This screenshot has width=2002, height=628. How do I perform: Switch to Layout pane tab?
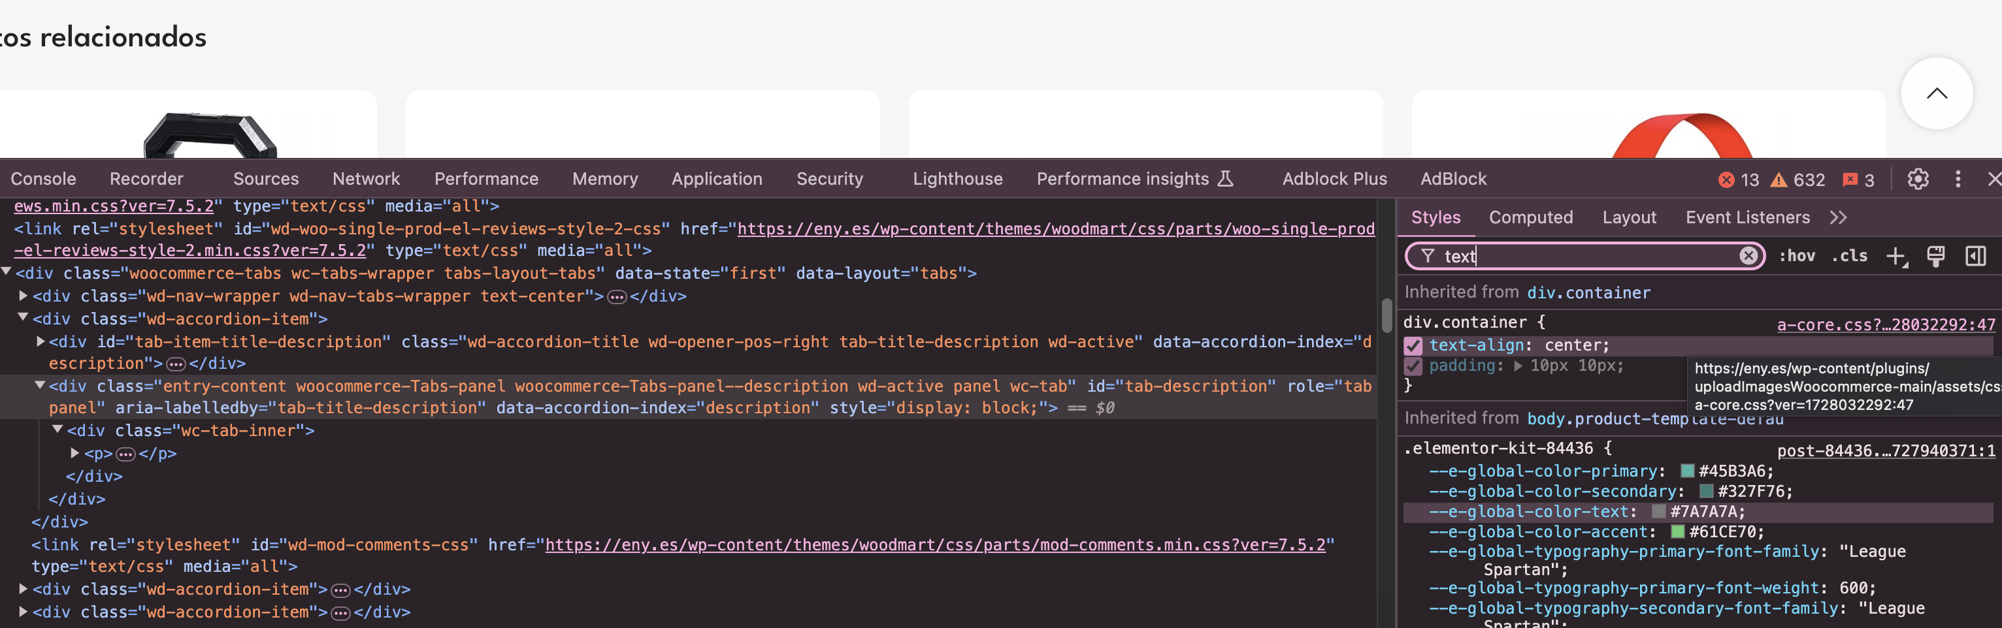1629,218
